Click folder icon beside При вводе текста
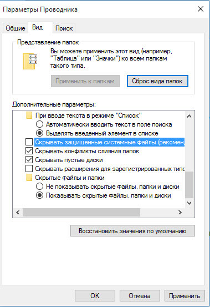The height and width of the screenshot is (307, 210). click(29, 115)
